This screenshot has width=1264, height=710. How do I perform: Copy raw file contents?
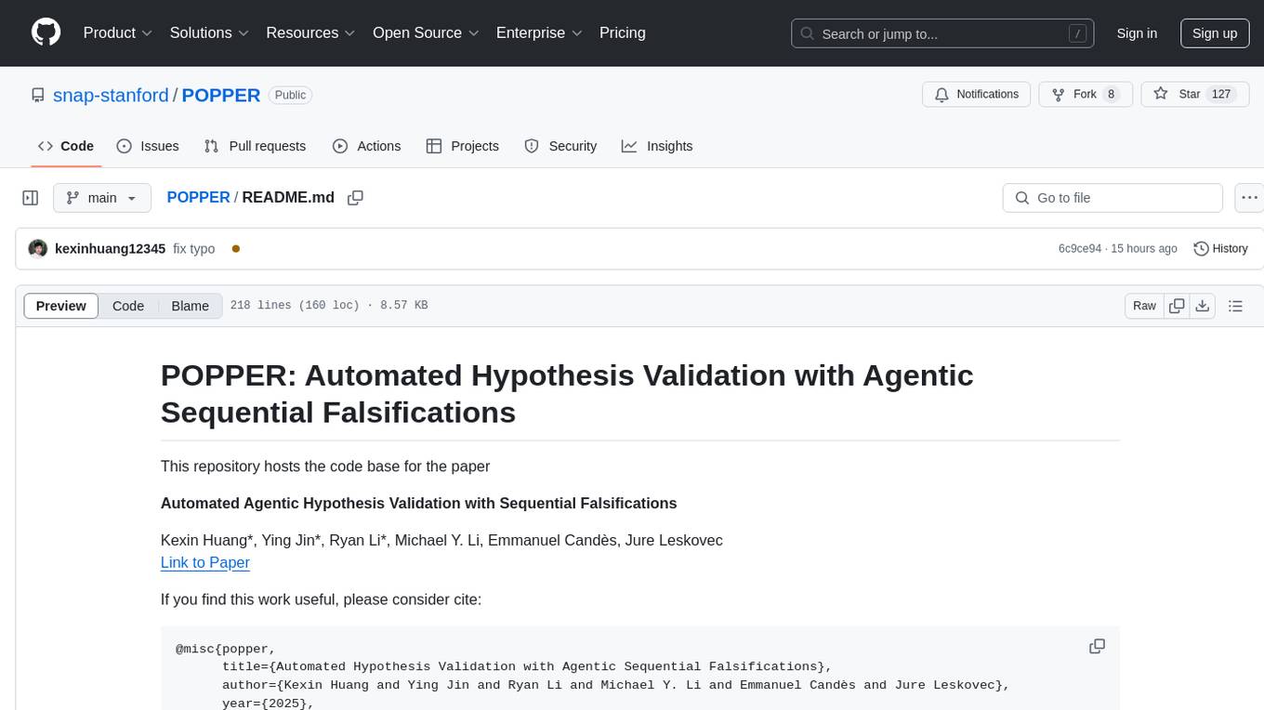point(1178,306)
